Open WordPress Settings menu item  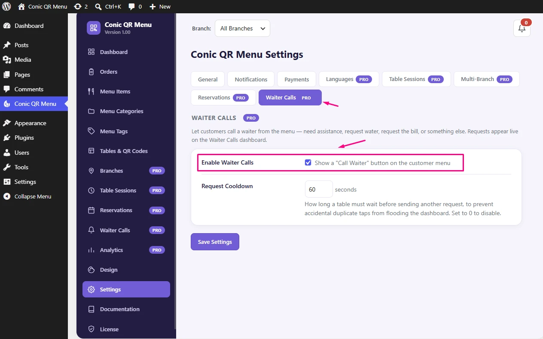point(34,182)
